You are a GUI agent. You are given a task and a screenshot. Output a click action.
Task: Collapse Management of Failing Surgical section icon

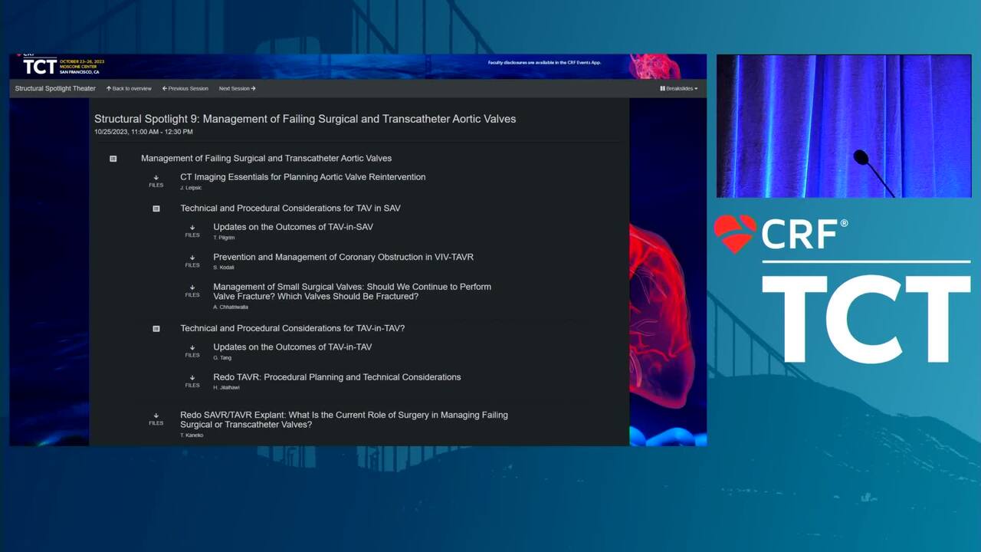tap(113, 159)
